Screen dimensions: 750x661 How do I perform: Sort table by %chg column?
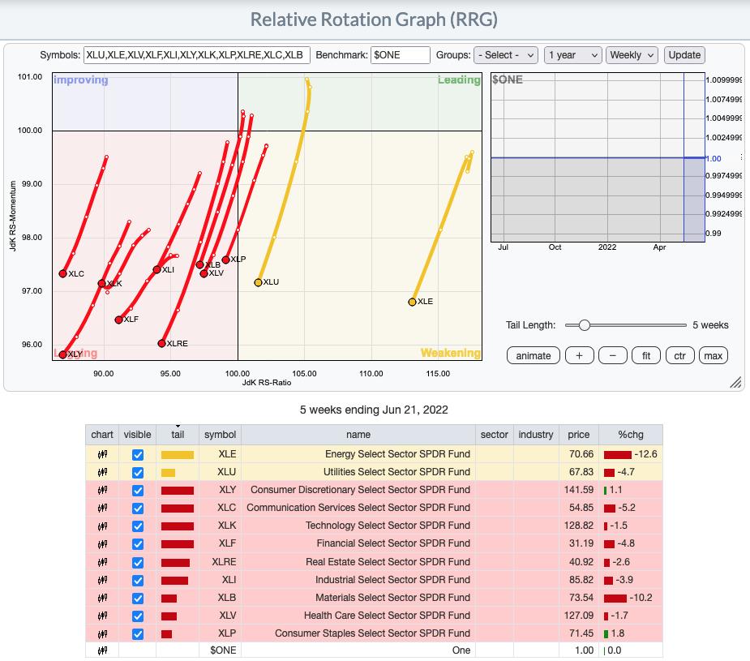pos(631,434)
